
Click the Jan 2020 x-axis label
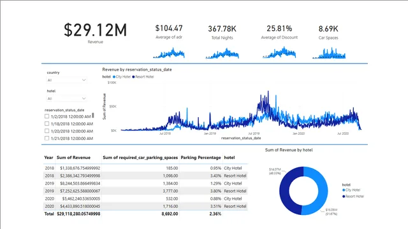click(x=298, y=134)
